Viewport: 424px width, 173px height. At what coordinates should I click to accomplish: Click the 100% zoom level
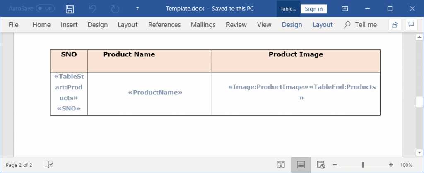point(406,165)
